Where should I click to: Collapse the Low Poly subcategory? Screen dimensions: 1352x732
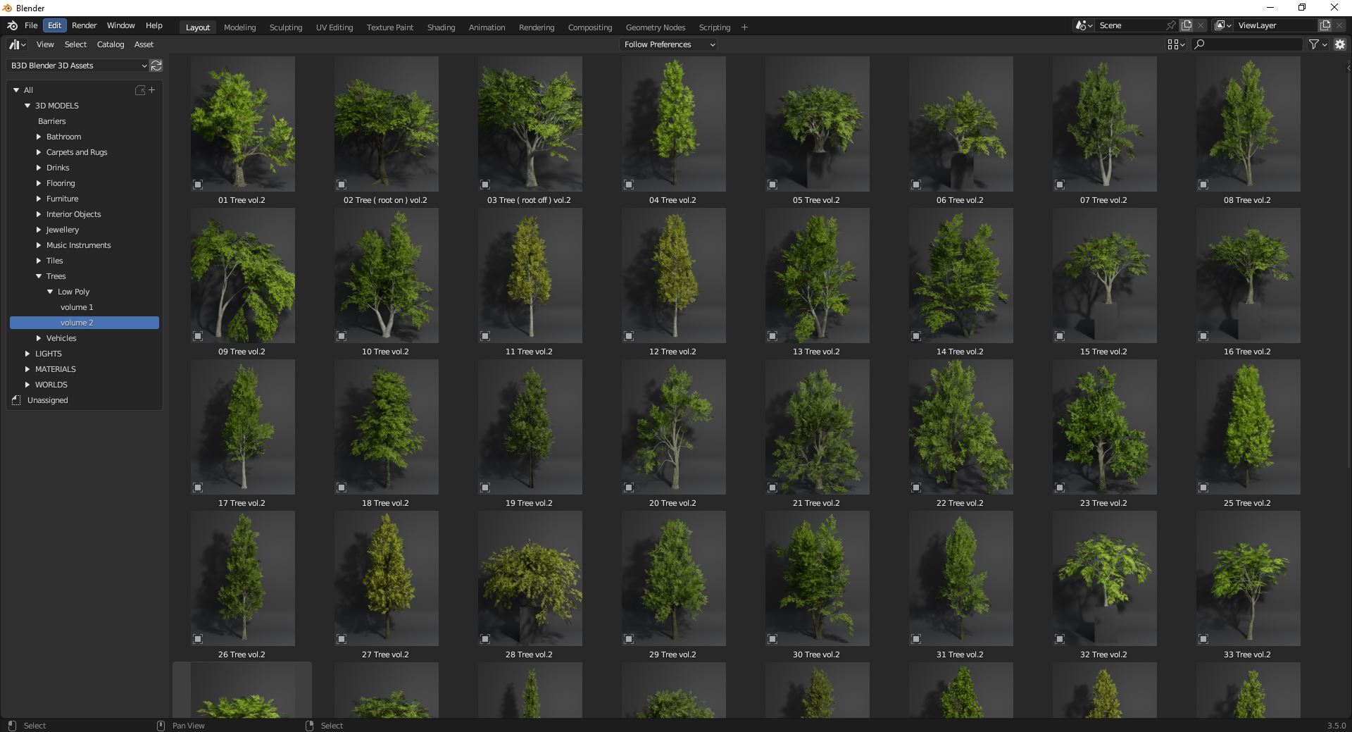50,292
